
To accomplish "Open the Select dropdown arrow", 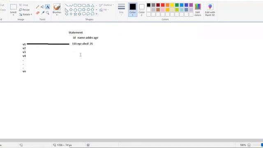I will tap(13, 15).
